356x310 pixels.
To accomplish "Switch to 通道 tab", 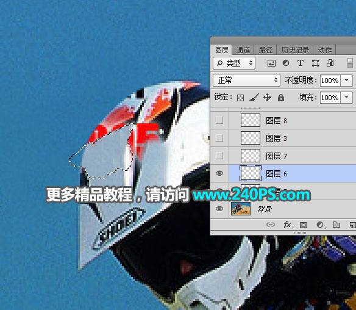I will tap(243, 50).
